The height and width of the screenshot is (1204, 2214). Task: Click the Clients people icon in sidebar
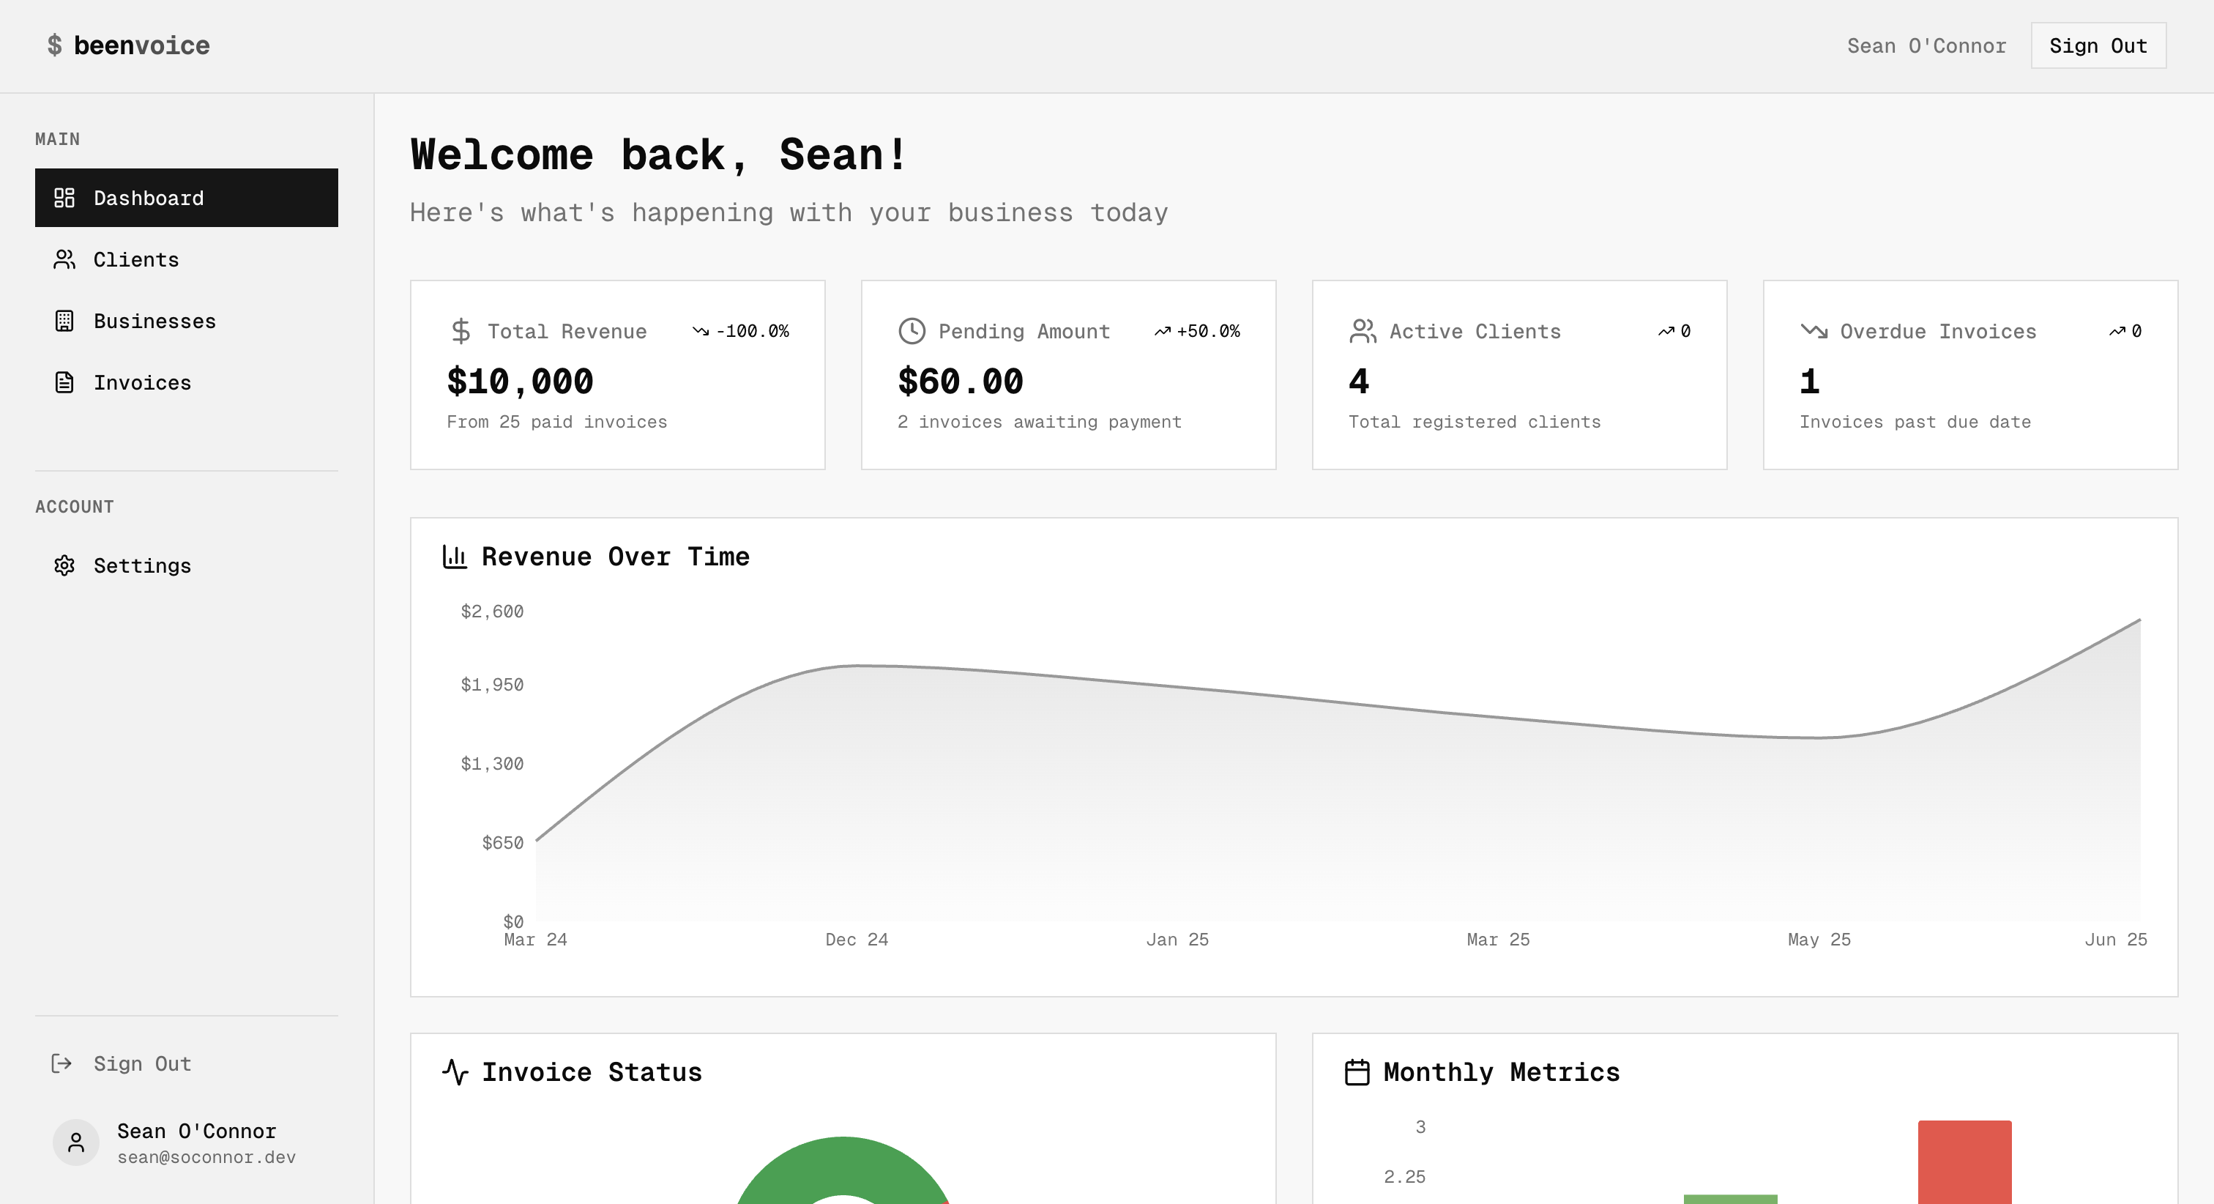pyautogui.click(x=64, y=260)
